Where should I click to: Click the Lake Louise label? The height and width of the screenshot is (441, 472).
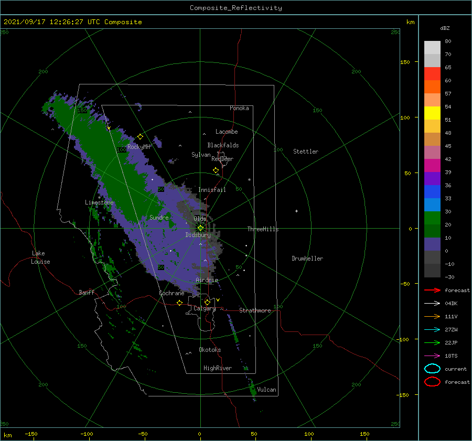pyautogui.click(x=40, y=257)
